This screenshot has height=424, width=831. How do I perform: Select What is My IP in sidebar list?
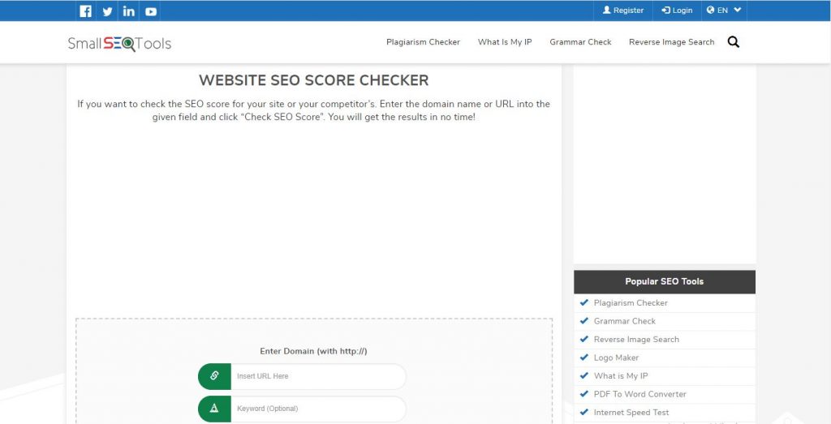[x=621, y=376]
